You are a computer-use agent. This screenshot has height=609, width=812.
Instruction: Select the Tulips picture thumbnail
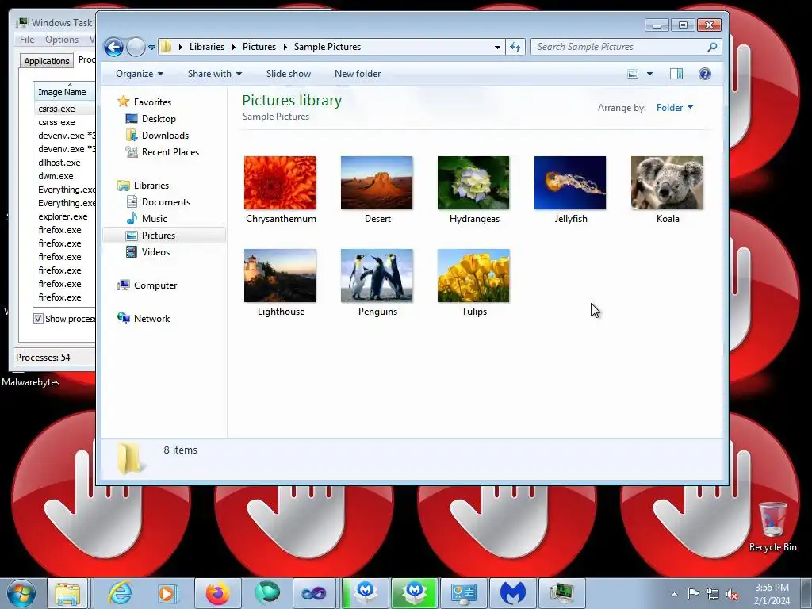tap(473, 275)
